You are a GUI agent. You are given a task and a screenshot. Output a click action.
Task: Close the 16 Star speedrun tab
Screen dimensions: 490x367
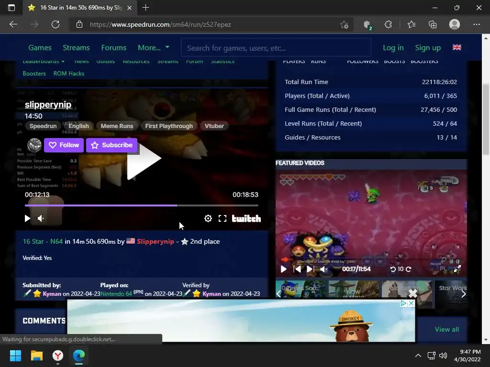pyautogui.click(x=129, y=8)
